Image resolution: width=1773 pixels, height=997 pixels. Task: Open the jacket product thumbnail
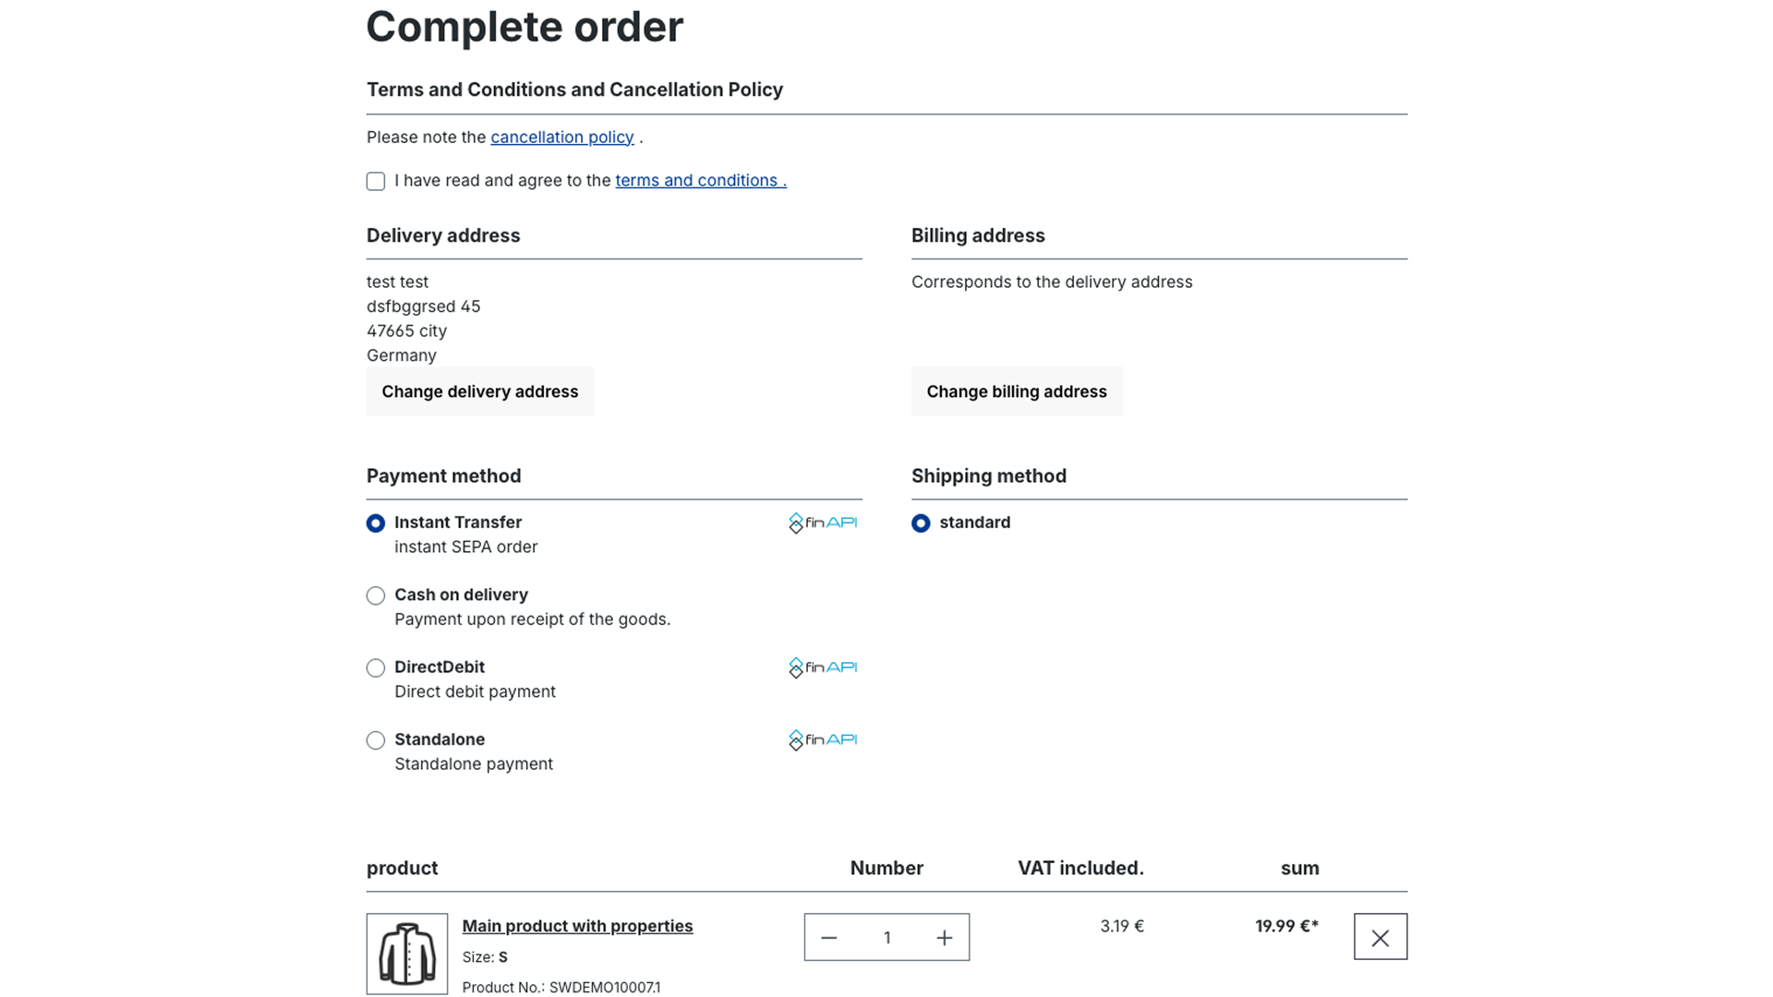coord(407,954)
